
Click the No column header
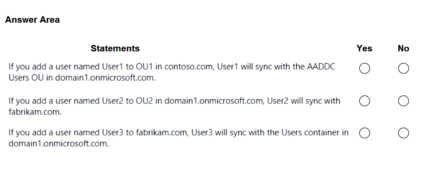pos(403,48)
